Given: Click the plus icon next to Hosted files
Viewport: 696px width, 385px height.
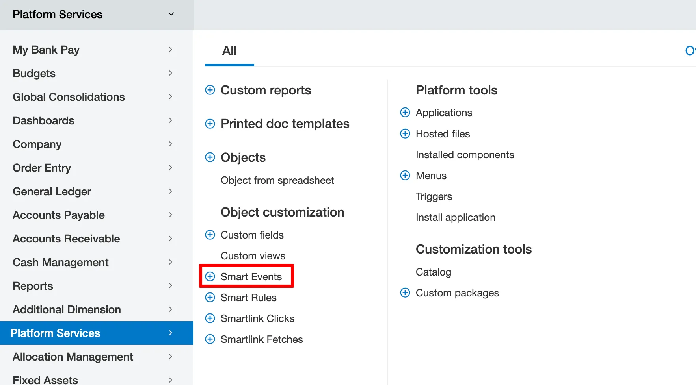Looking at the screenshot, I should coord(405,134).
